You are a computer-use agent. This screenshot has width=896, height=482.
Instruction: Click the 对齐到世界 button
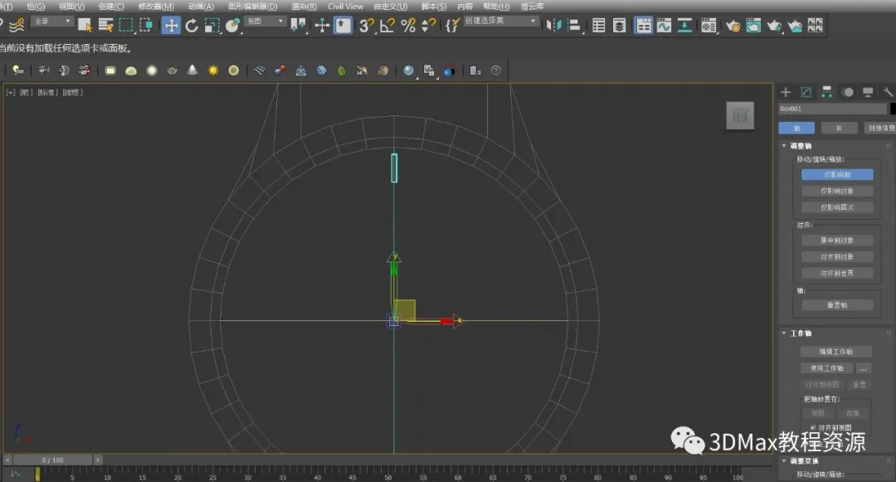coord(837,274)
